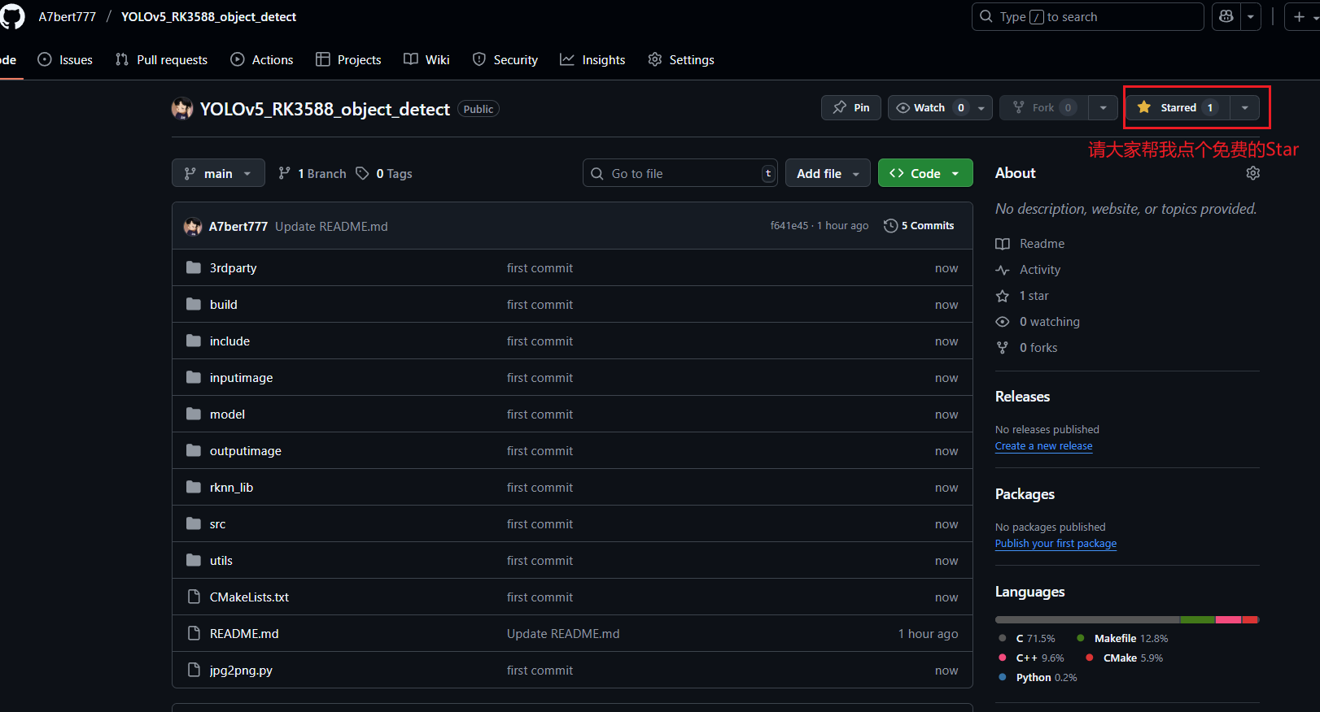
Task: Expand the Copilot dropdown arrow
Action: (x=1251, y=16)
